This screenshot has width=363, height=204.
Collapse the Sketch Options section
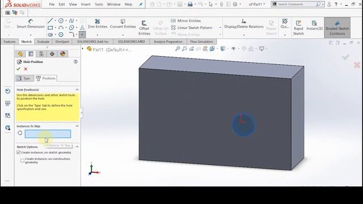pos(77,147)
